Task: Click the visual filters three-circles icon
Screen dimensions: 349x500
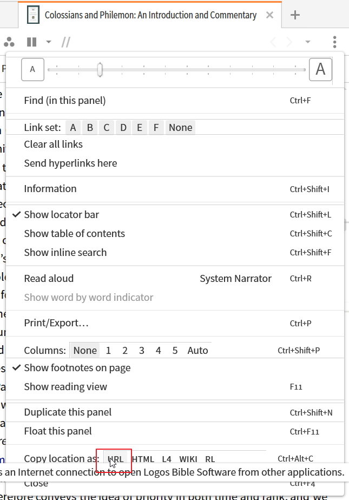Action: (9, 42)
